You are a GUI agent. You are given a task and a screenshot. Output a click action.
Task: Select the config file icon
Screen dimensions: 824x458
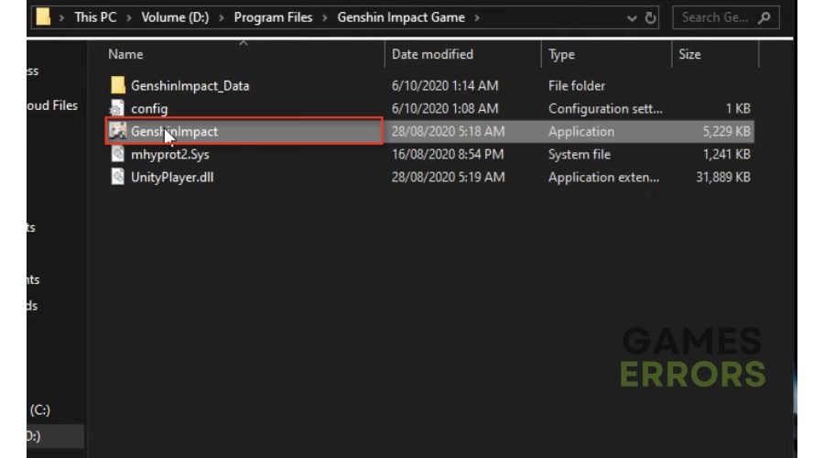tap(116, 108)
